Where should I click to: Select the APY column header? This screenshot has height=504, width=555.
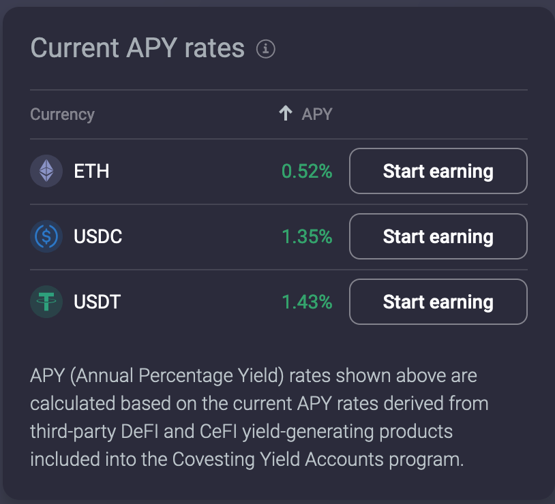point(316,114)
